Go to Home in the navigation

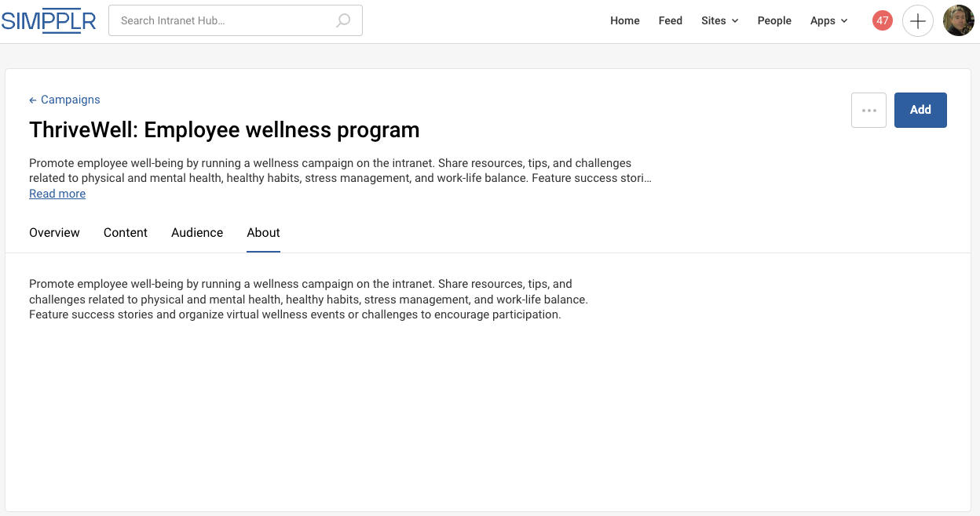point(625,21)
